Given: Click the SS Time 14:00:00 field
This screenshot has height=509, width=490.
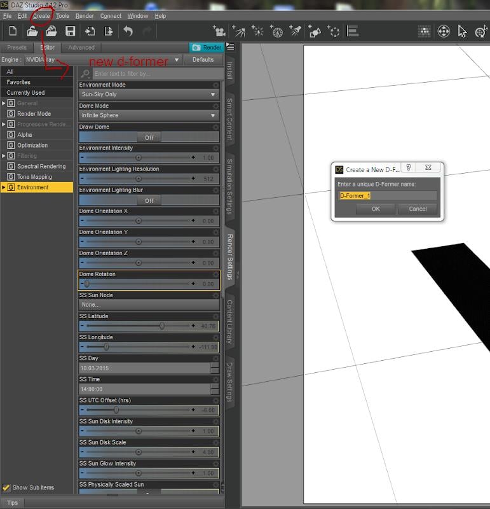Looking at the screenshot, I should coord(145,389).
